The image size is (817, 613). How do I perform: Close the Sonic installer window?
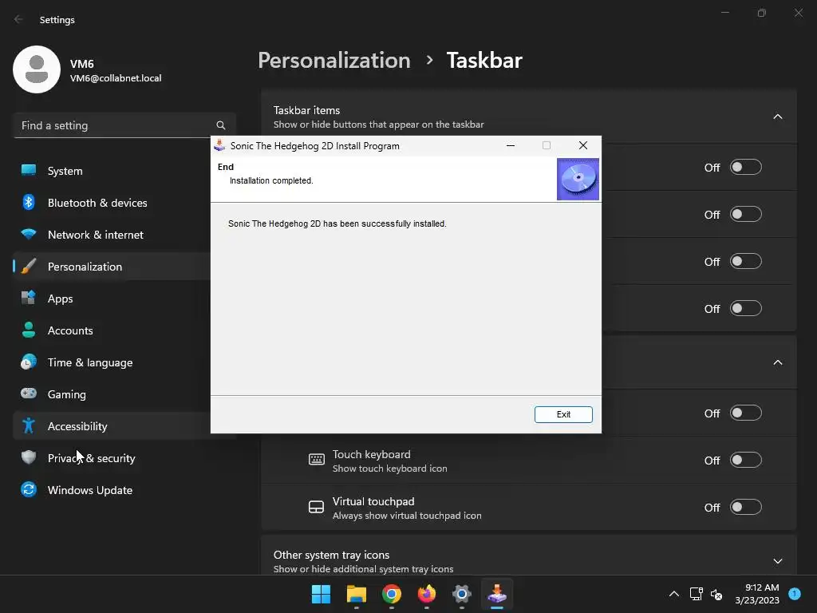point(583,145)
